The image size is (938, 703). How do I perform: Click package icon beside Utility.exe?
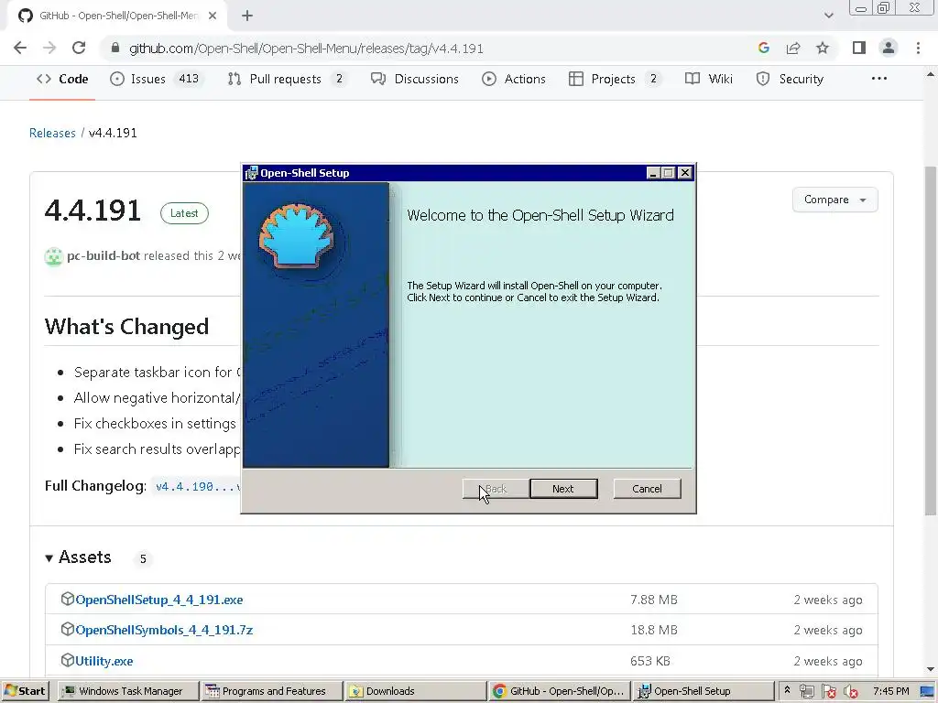68,660
